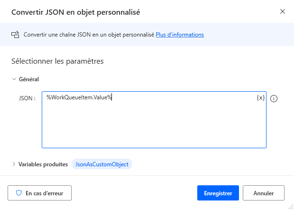The width and height of the screenshot is (294, 210).
Task: Expand the Variables produites chevron
Action: [14, 164]
